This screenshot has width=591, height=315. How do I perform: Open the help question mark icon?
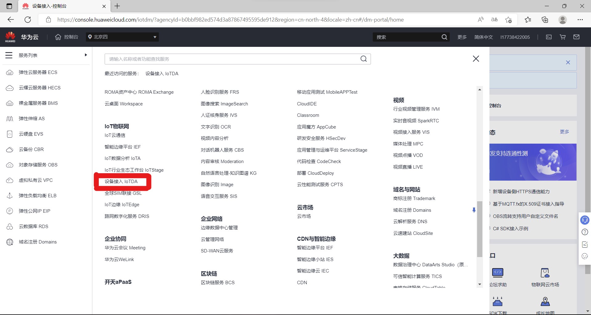coord(585,232)
